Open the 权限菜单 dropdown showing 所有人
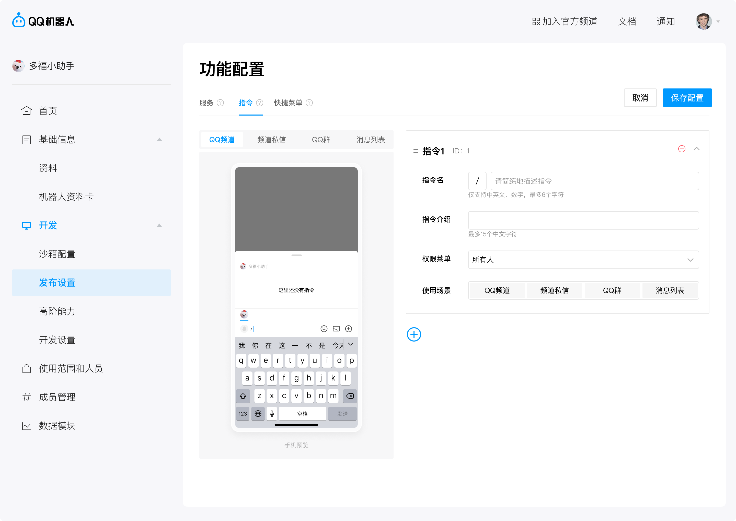 click(583, 259)
